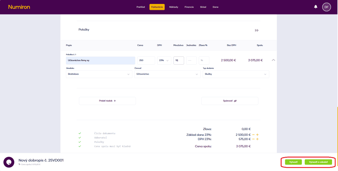Open the notifications bell
The image size is (338, 171).
click(316, 7)
